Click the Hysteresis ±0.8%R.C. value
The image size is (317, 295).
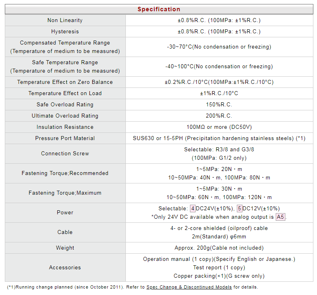(x=219, y=32)
